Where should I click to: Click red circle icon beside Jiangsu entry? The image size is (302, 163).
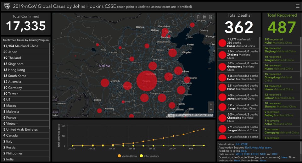tap(222, 128)
